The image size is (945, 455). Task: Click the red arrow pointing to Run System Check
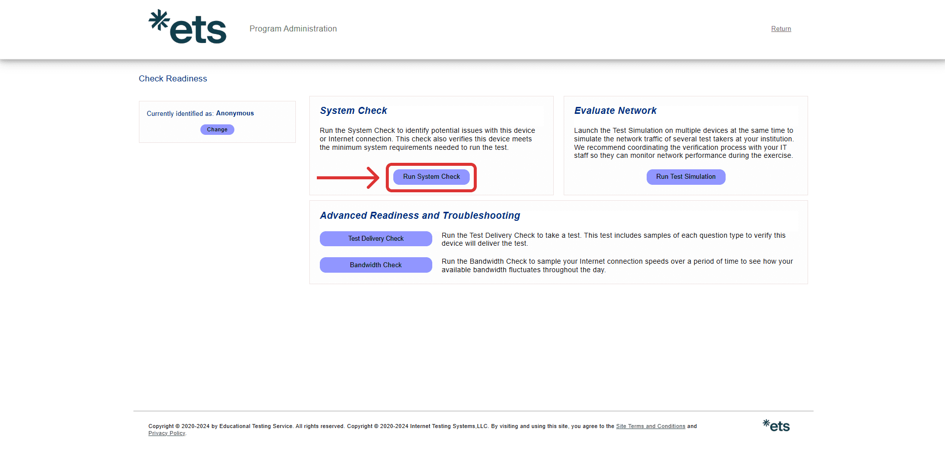point(348,177)
